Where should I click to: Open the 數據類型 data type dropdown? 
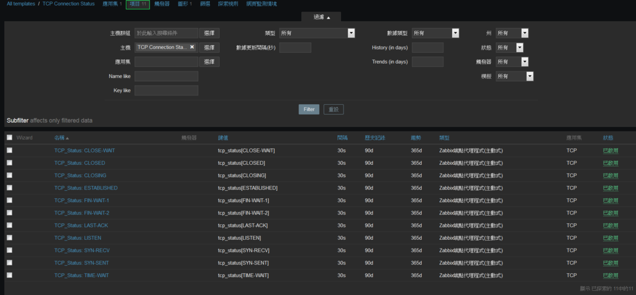coord(435,33)
